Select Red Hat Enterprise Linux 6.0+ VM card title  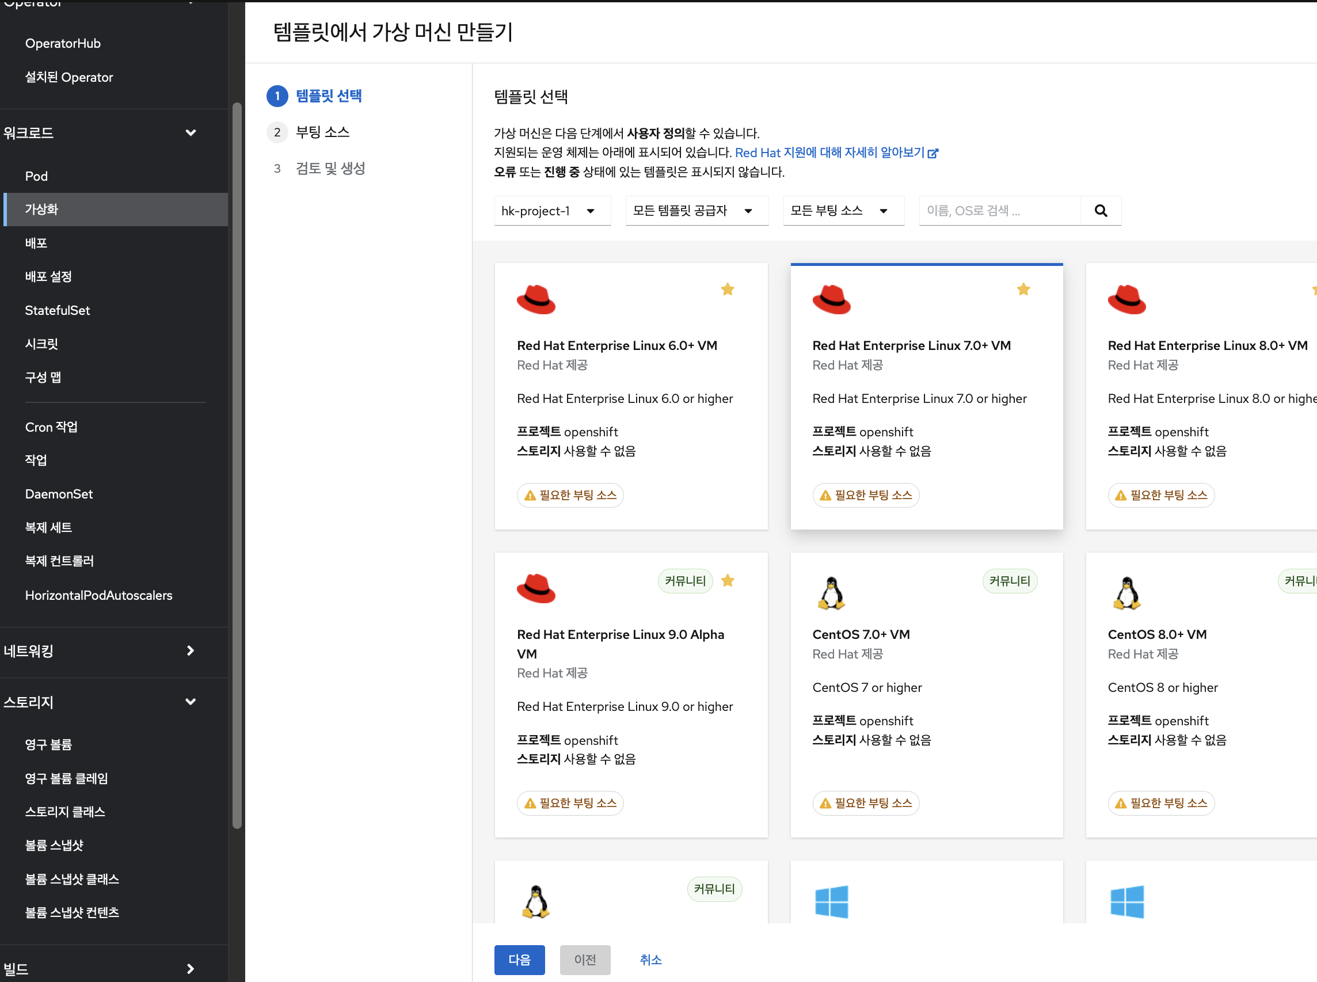[x=617, y=345]
